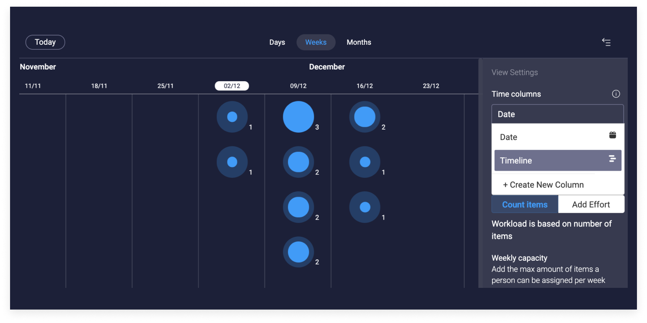This screenshot has width=647, height=323.
Task: Open second bubble in 09/12 week
Action: click(298, 162)
